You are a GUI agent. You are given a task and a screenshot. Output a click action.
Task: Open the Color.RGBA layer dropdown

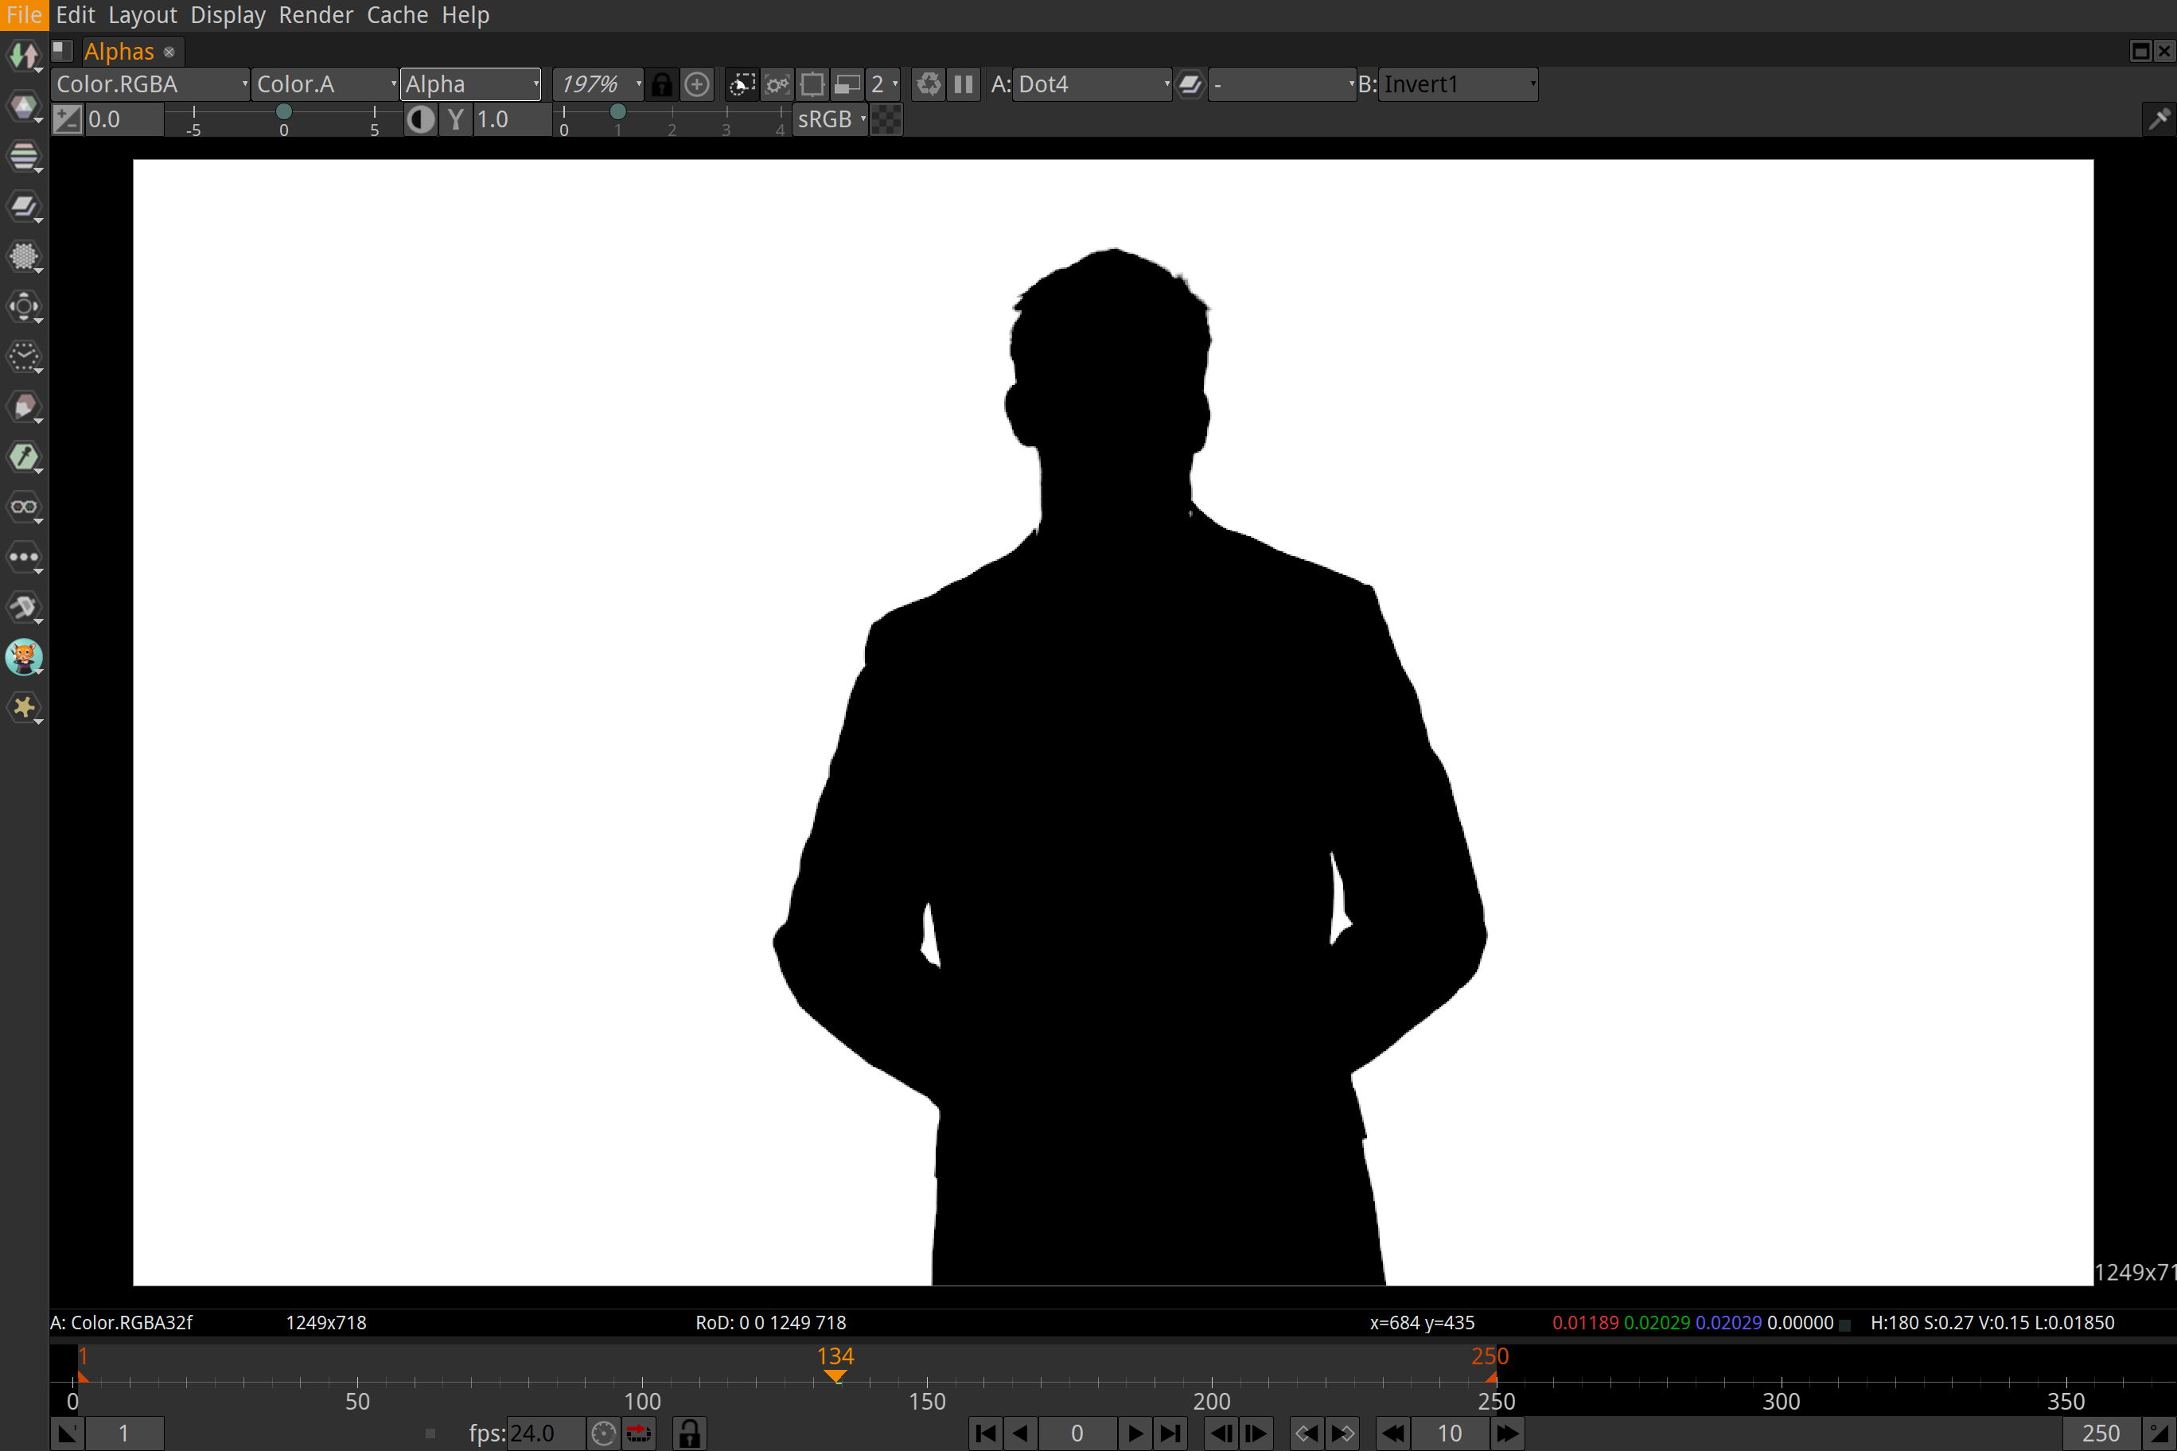coord(150,84)
